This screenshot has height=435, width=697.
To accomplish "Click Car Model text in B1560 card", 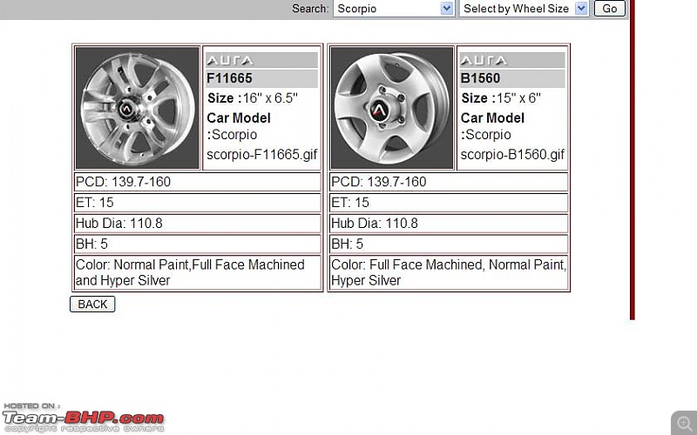I will tap(492, 118).
